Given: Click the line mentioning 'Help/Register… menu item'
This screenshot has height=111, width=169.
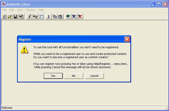Looking at the screenshot, I should [x=80, y=64].
